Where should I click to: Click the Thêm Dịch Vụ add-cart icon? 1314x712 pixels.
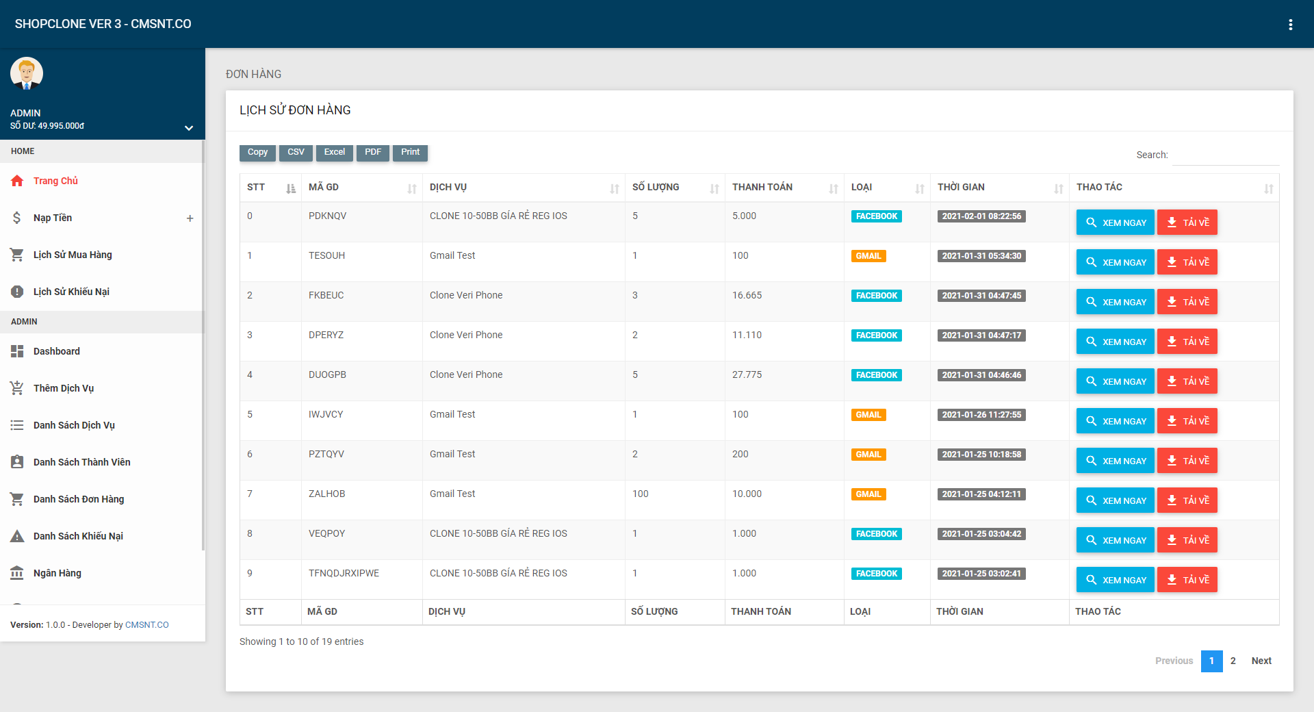coord(17,388)
